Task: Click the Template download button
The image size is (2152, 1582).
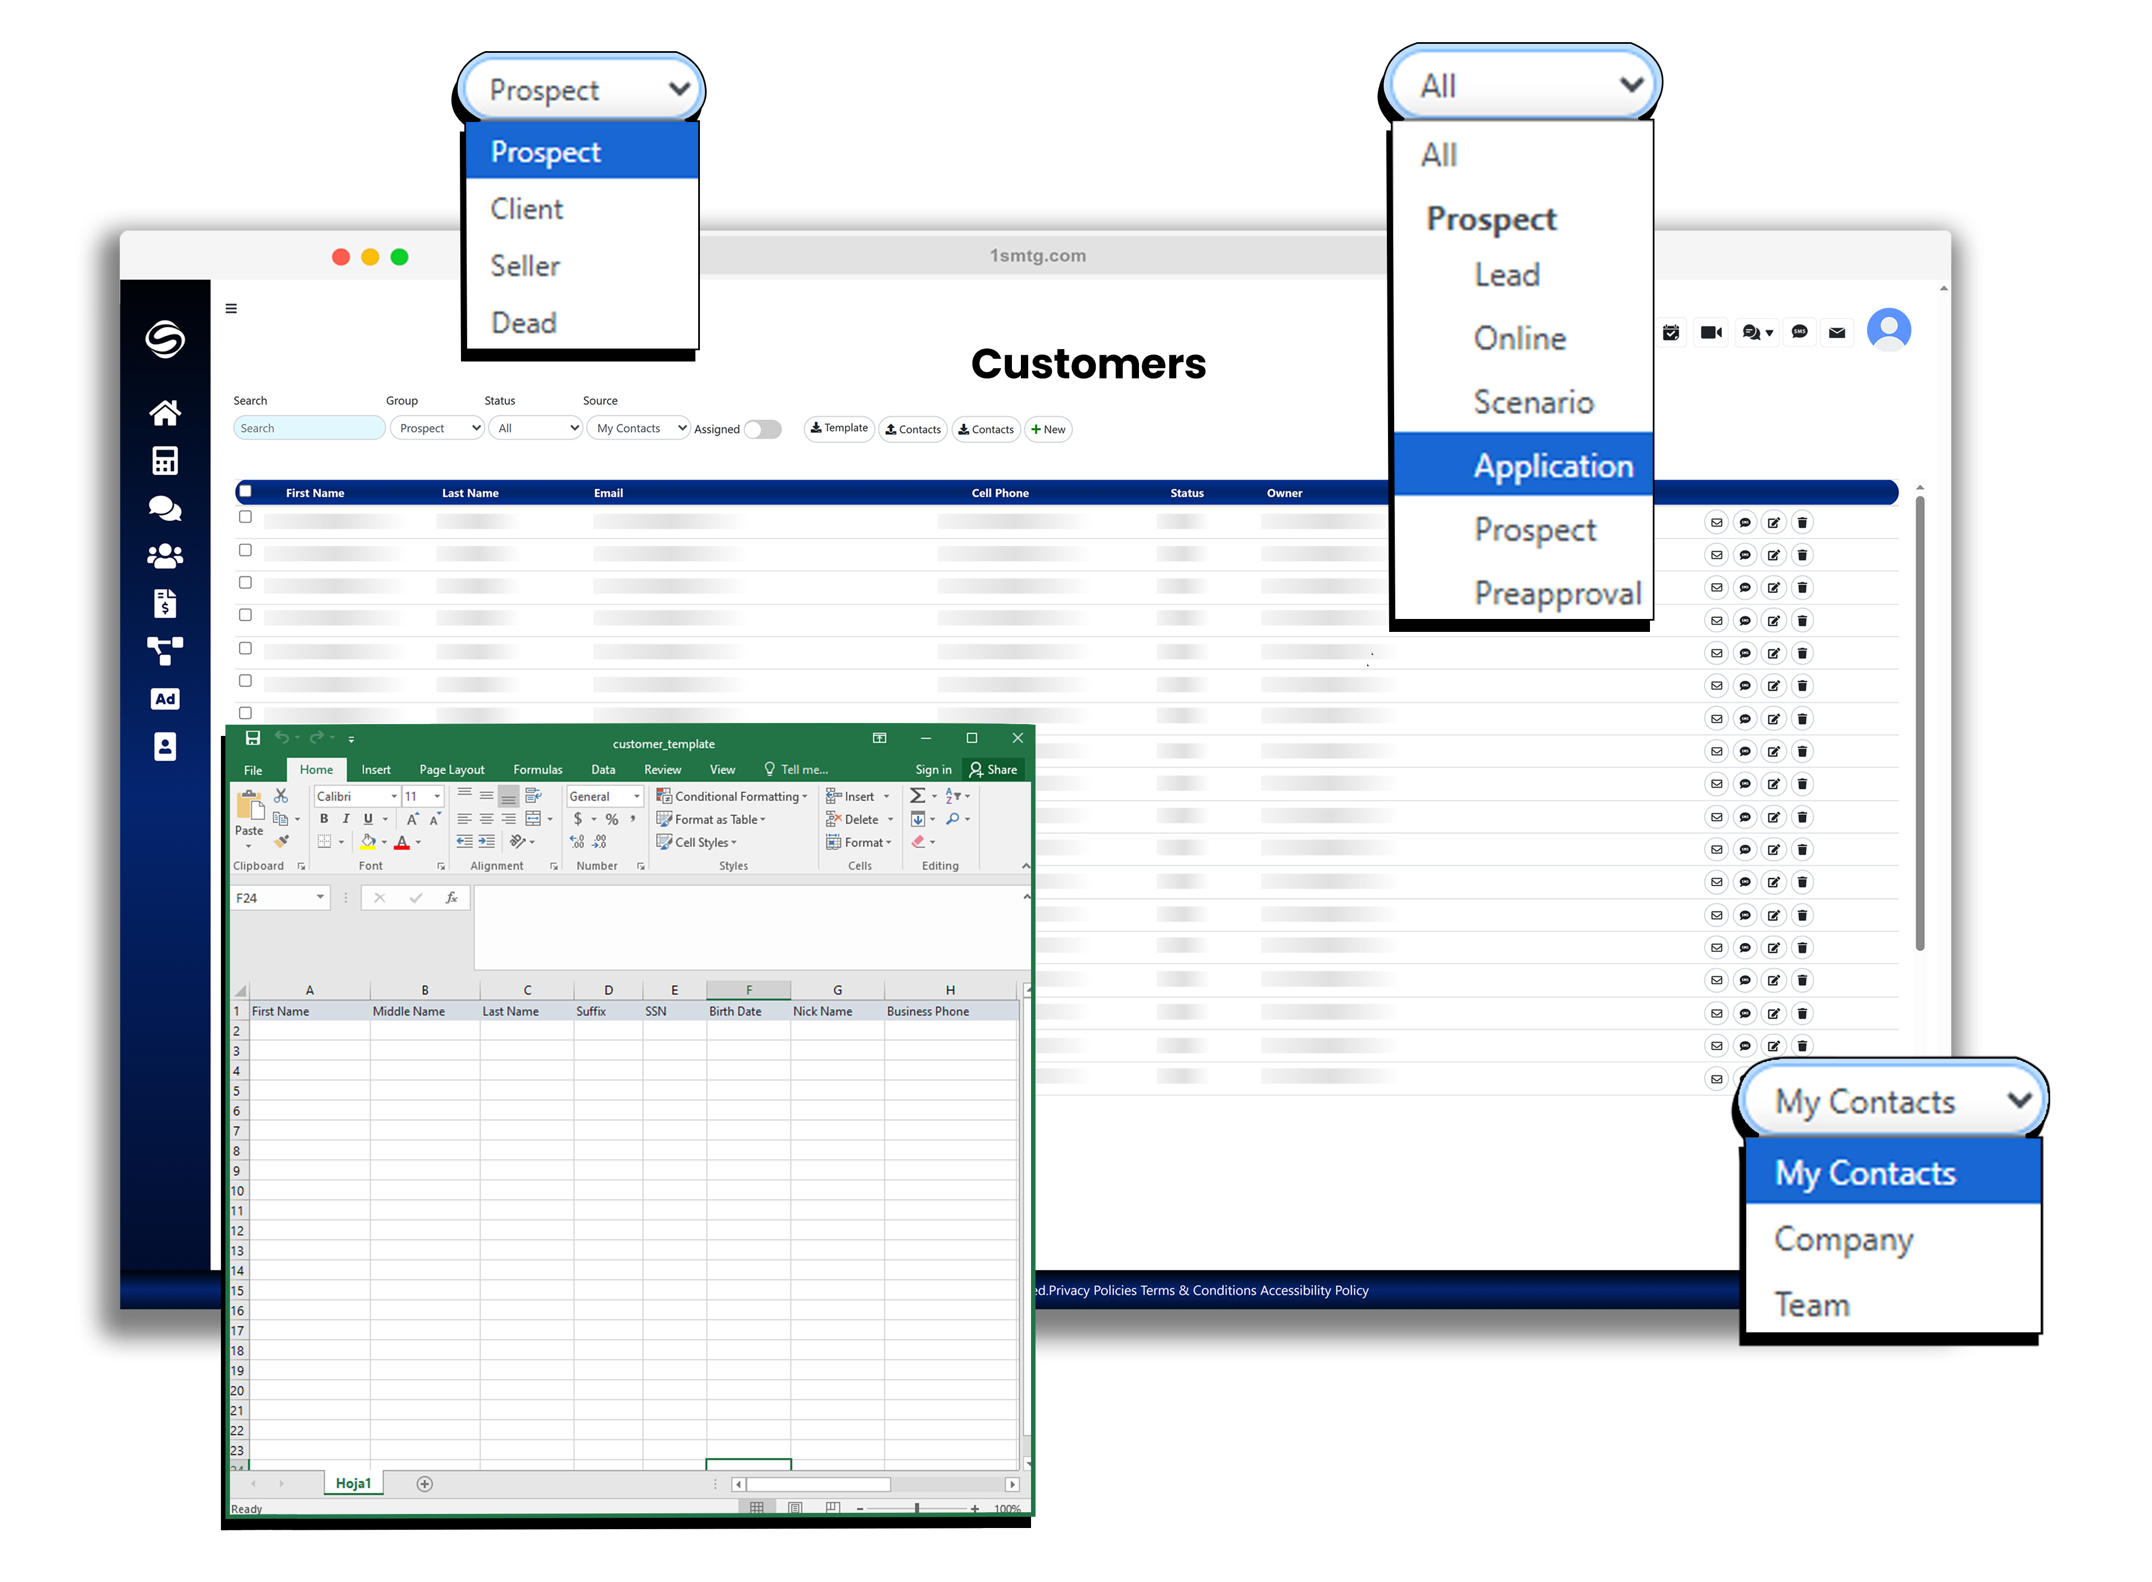Action: 838,428
